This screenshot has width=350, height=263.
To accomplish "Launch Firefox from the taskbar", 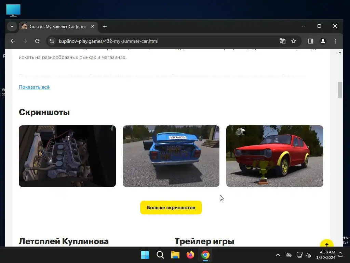I will tap(190, 255).
